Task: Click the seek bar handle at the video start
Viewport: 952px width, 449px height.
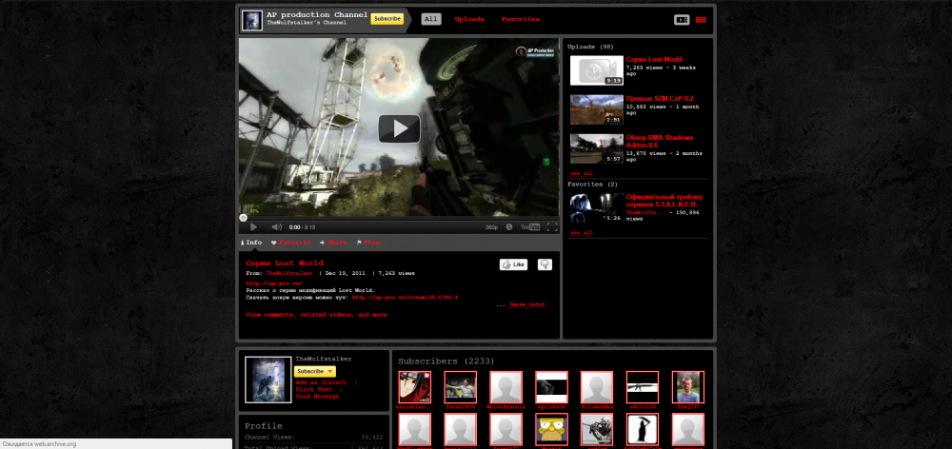Action: click(243, 217)
